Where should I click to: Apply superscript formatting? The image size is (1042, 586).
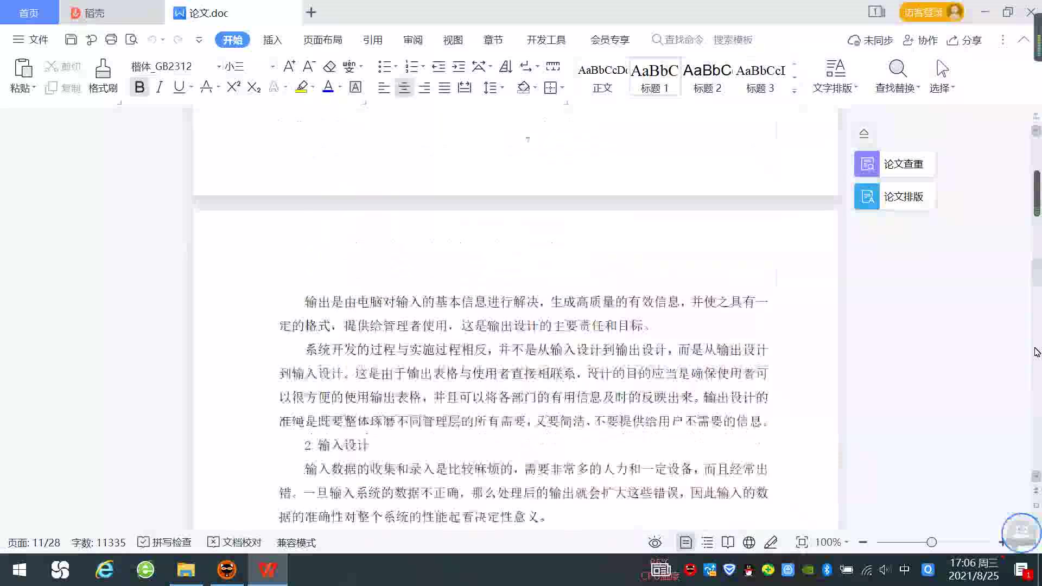pos(233,87)
